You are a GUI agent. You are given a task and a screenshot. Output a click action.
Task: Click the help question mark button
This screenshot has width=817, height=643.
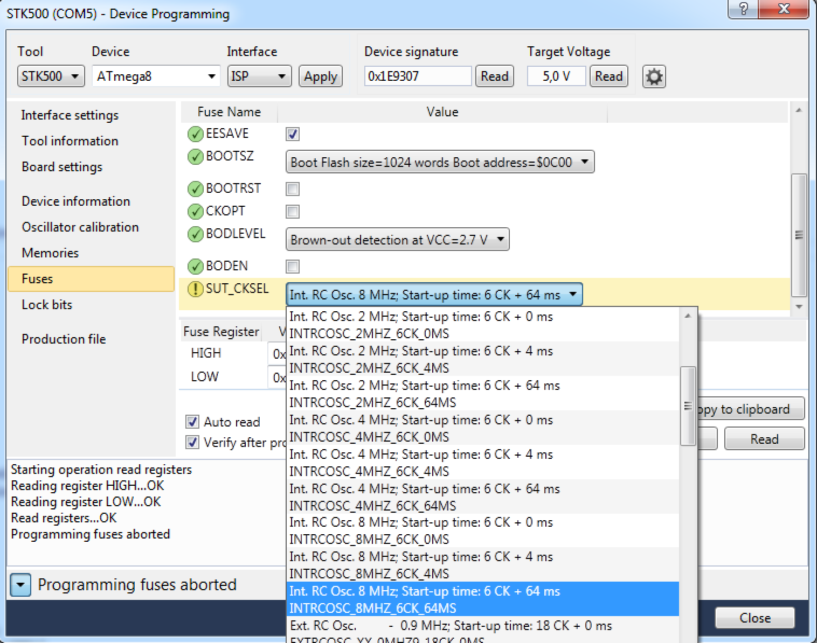(x=743, y=9)
